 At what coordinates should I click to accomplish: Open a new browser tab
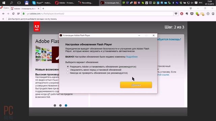43,8
